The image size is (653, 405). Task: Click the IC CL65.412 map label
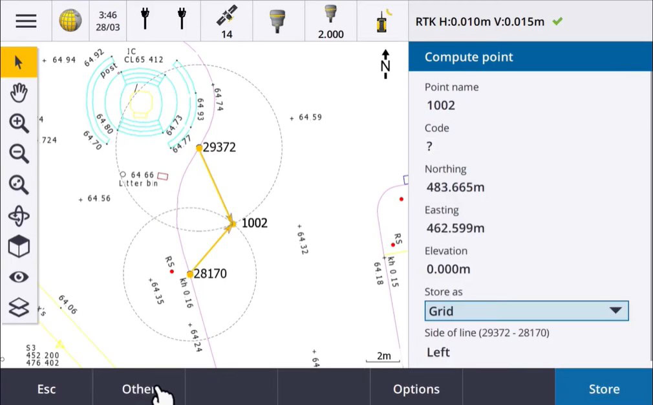point(144,56)
